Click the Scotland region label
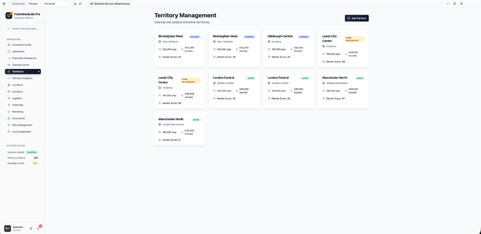The width and height of the screenshot is (481, 234). (276, 42)
